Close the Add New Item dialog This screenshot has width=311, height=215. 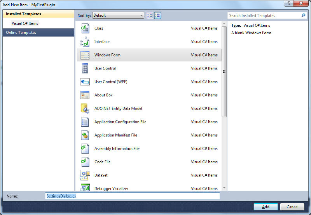click(301, 3)
